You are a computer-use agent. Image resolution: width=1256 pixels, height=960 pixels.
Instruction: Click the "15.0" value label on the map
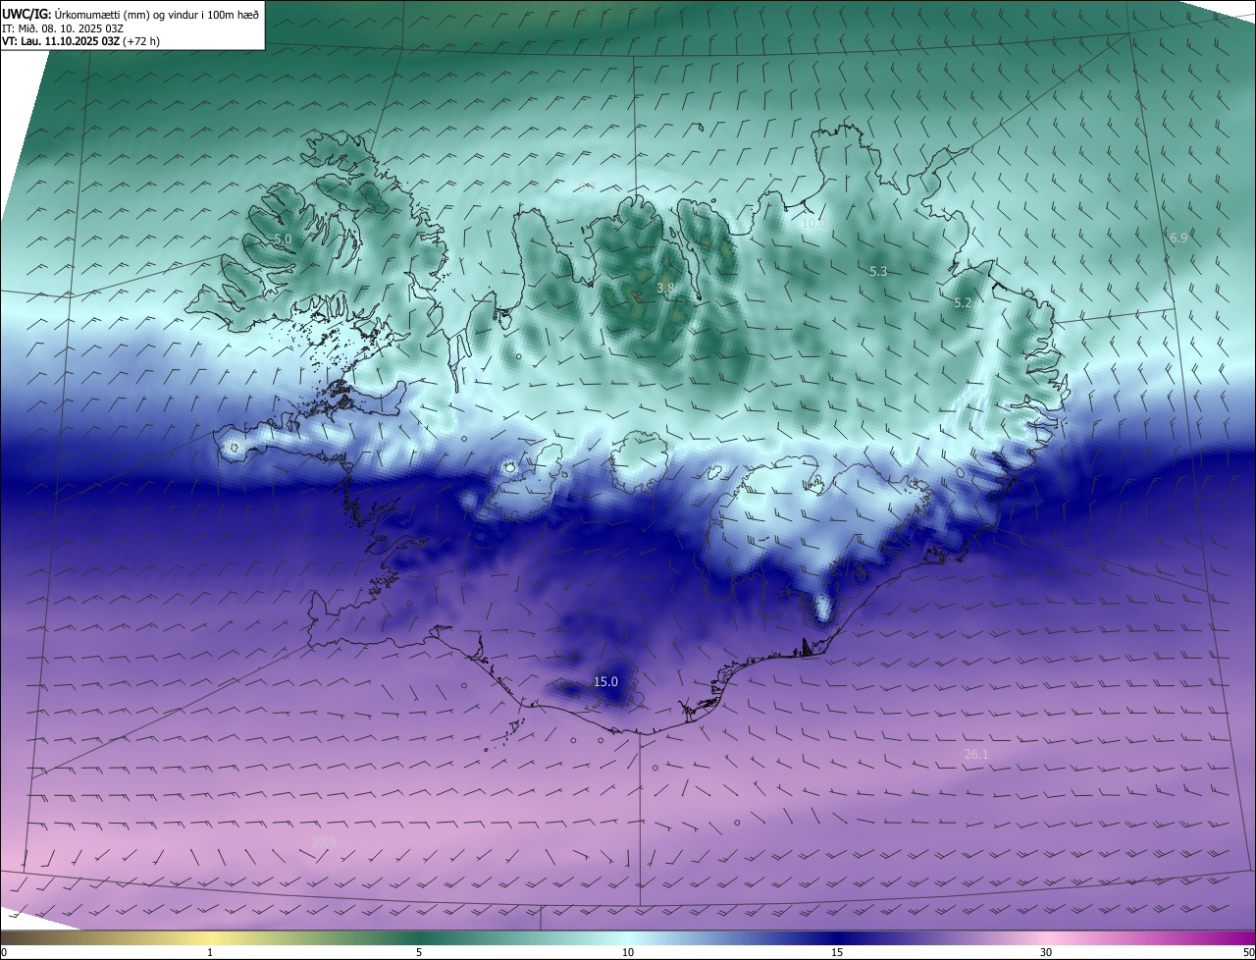[605, 681]
